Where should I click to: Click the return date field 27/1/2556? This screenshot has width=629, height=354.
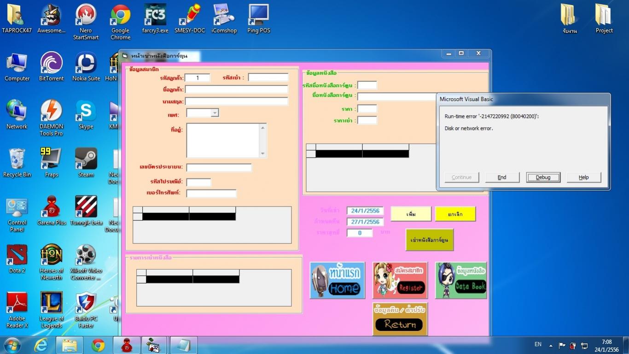click(365, 222)
